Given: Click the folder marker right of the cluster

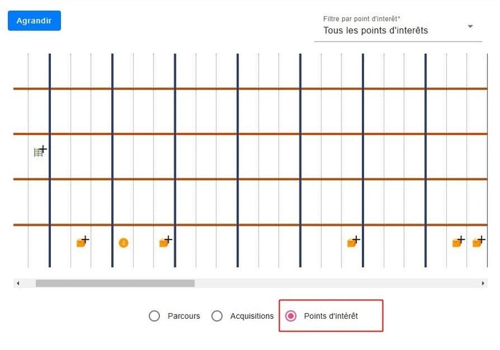Looking at the screenshot, I should click(164, 243).
